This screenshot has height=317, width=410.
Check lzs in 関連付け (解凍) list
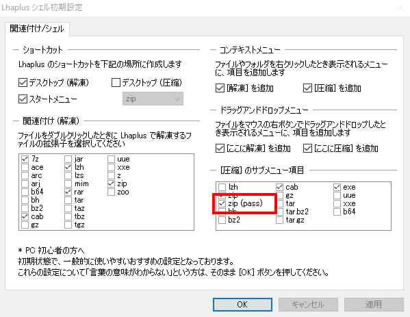pos(68,175)
